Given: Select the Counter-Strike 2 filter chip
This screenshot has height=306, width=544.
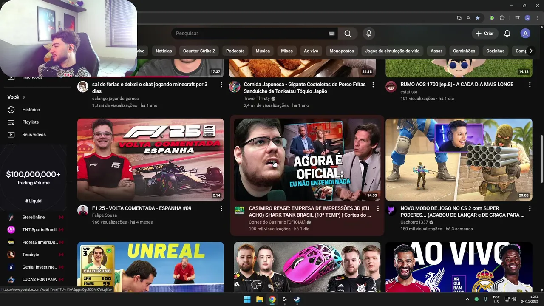Looking at the screenshot, I should (199, 51).
